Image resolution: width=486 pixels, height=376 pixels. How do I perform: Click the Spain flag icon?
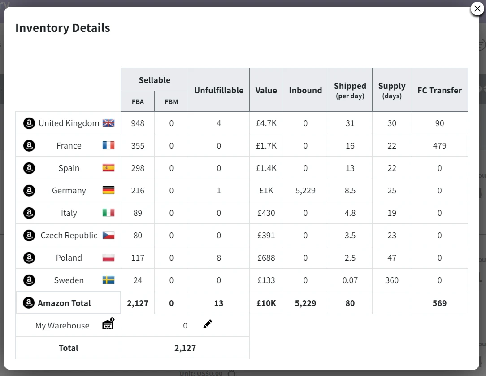click(108, 168)
